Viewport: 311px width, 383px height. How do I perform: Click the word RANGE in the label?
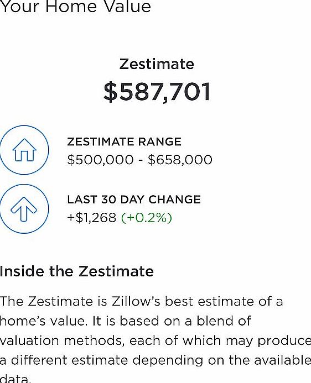pyautogui.click(x=160, y=141)
